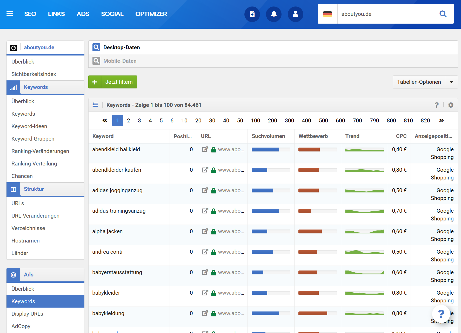Select German flag country selector
Screen dimensions: 461x333
point(327,14)
